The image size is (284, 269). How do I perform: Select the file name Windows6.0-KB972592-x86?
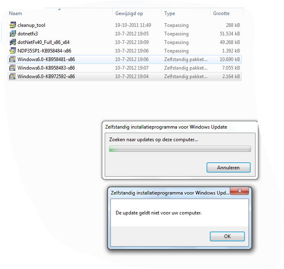pyautogui.click(x=46, y=76)
